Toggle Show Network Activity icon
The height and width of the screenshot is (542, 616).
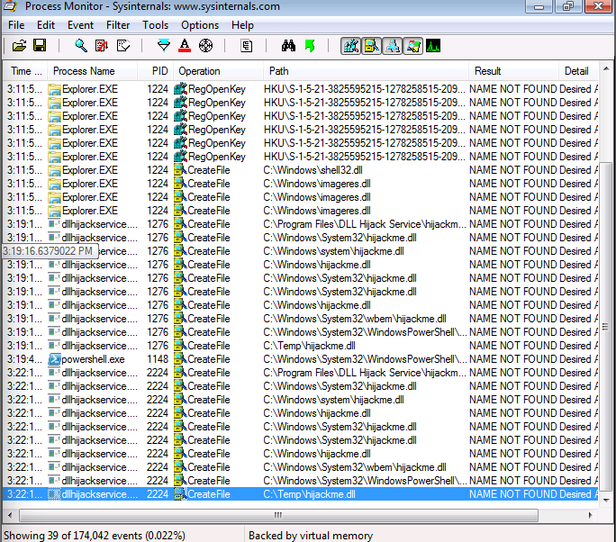point(392,46)
